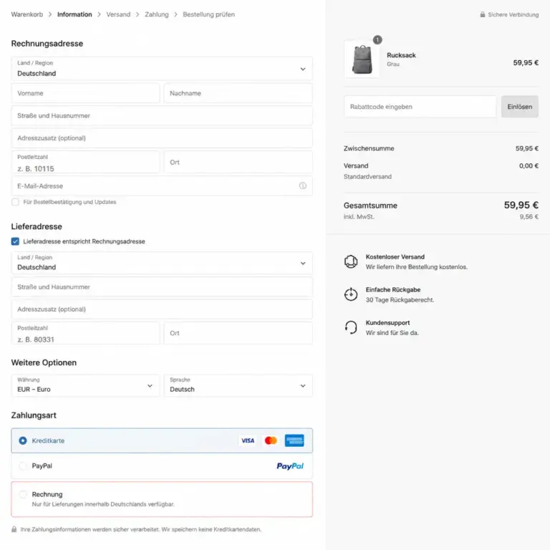Click the billing Straße und Hausnummer field
550x550 pixels.
pos(162,116)
